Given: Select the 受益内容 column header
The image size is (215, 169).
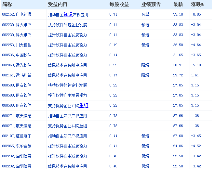Looking at the screenshot, I should click(x=58, y=5).
